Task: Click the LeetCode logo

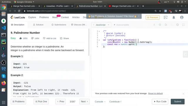Action: [18, 17]
